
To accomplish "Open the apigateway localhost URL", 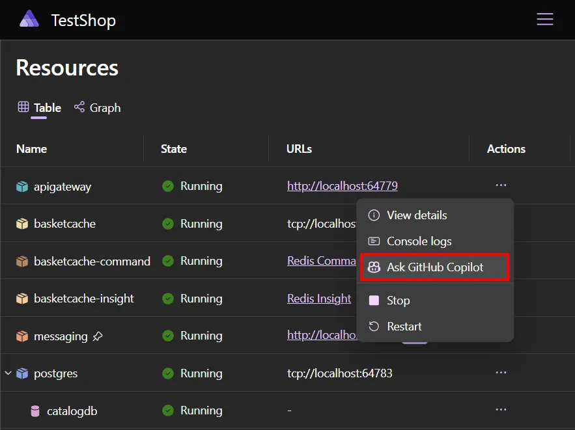I will coord(342,185).
